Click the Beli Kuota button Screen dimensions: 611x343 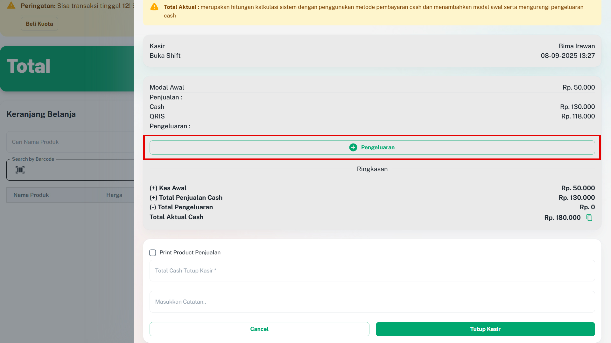(x=39, y=24)
